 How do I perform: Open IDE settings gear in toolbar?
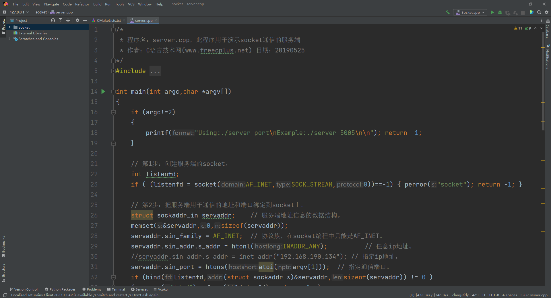click(x=547, y=12)
